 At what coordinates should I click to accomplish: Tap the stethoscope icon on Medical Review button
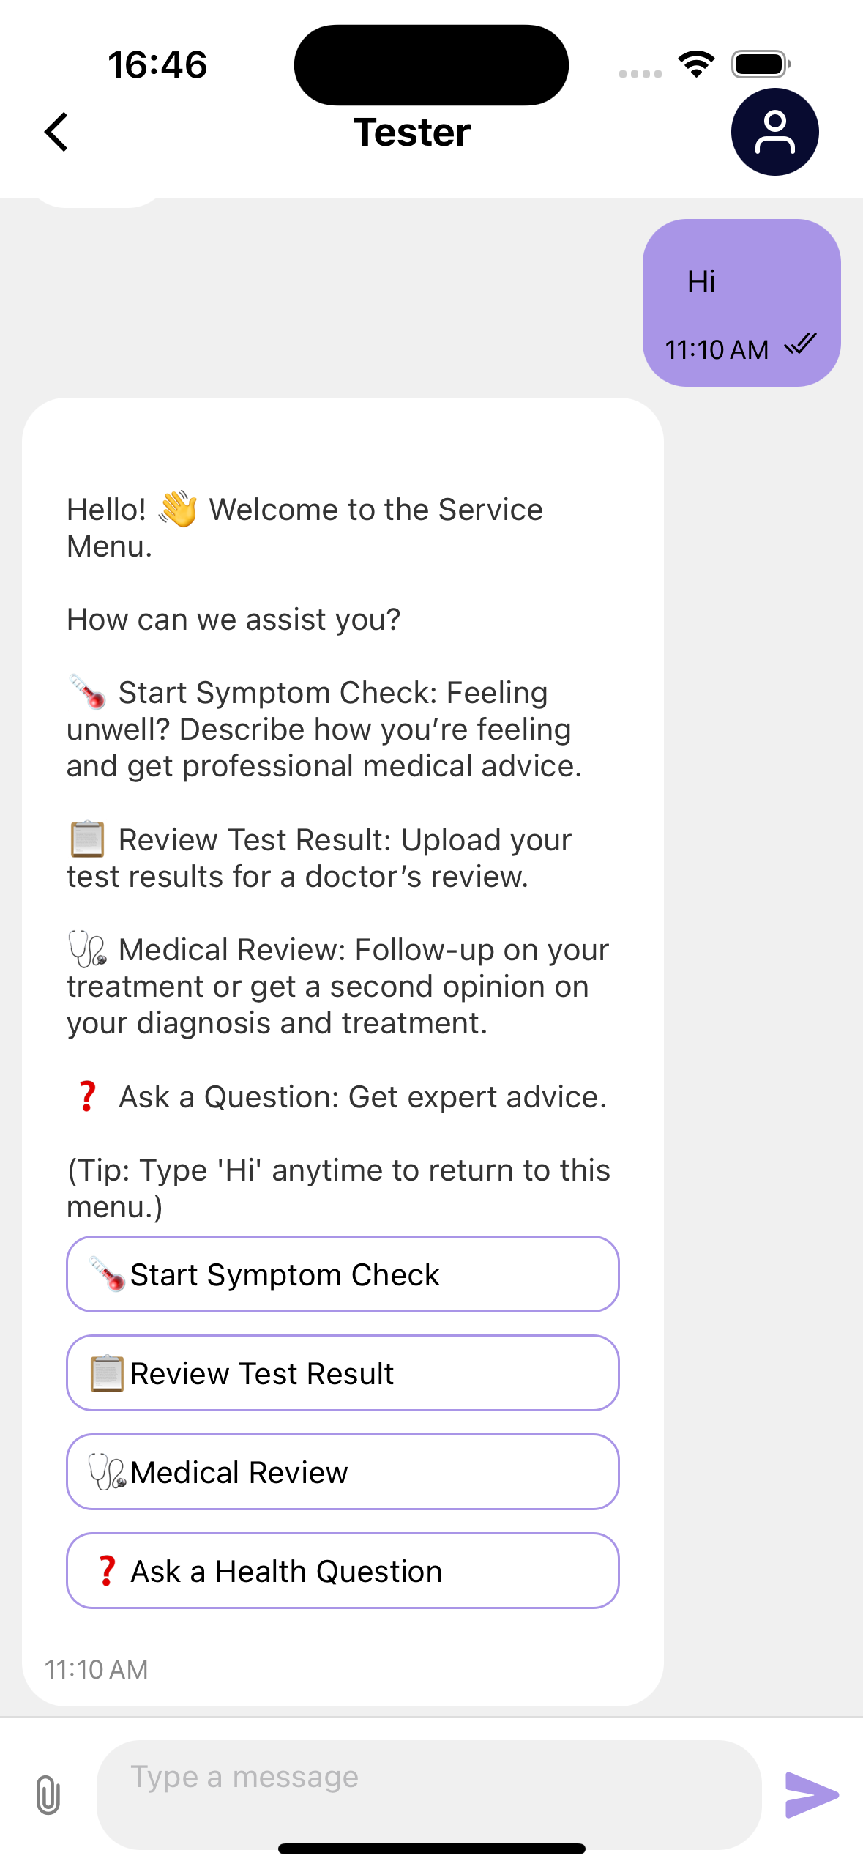click(x=107, y=1471)
